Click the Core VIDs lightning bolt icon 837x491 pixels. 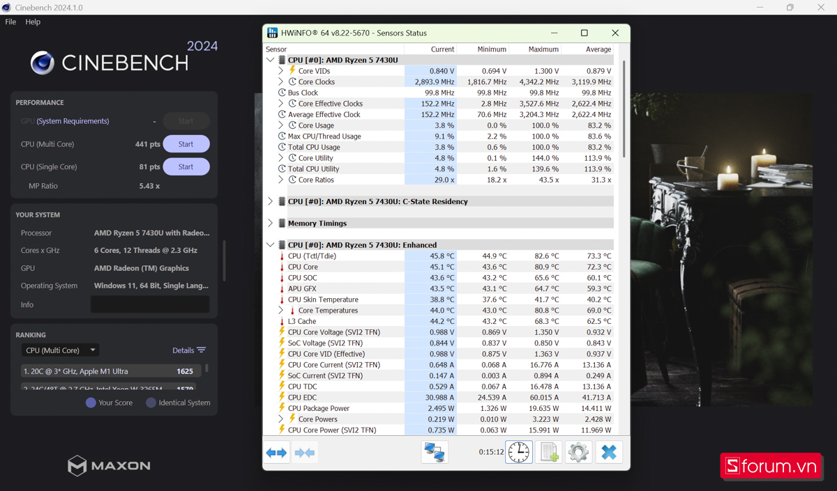coord(292,70)
